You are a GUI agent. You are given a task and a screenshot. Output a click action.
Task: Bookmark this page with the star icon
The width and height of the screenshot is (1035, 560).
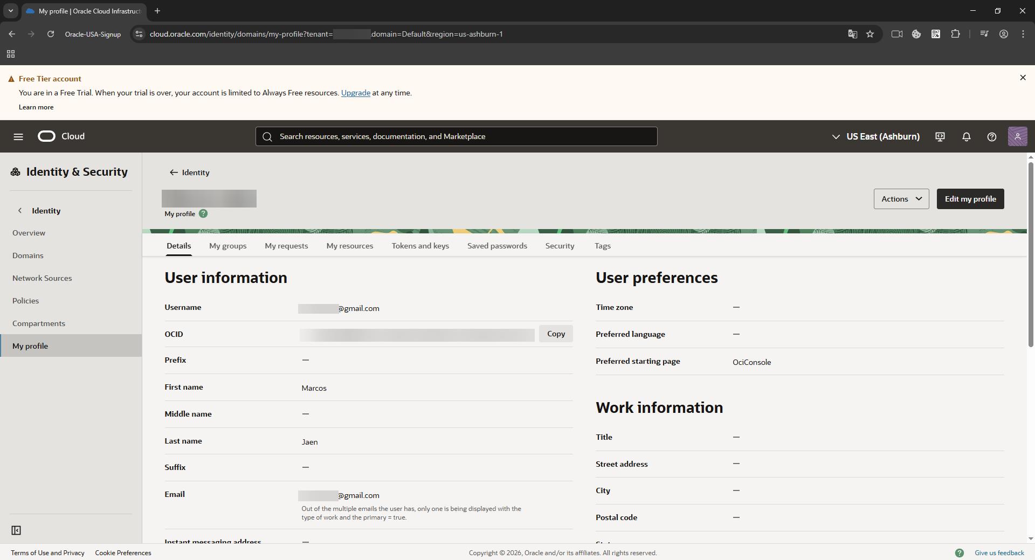coord(870,34)
